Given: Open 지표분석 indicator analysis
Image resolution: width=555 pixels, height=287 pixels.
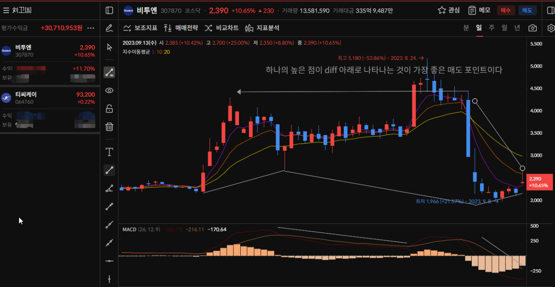Looking at the screenshot, I should (262, 28).
